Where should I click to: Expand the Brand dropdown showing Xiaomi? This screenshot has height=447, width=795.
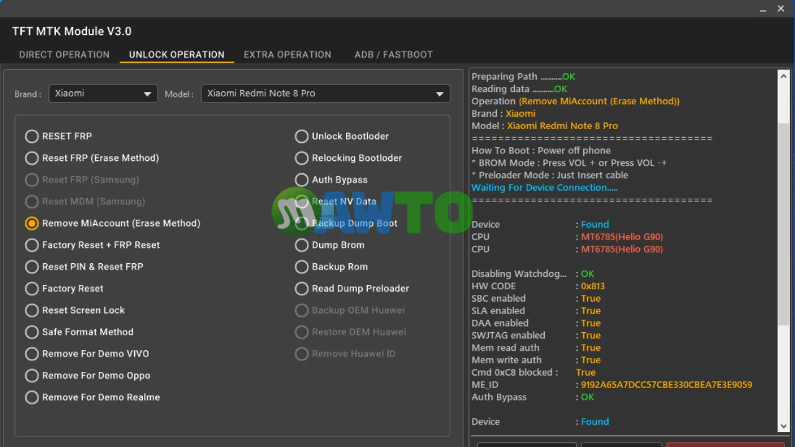(103, 94)
